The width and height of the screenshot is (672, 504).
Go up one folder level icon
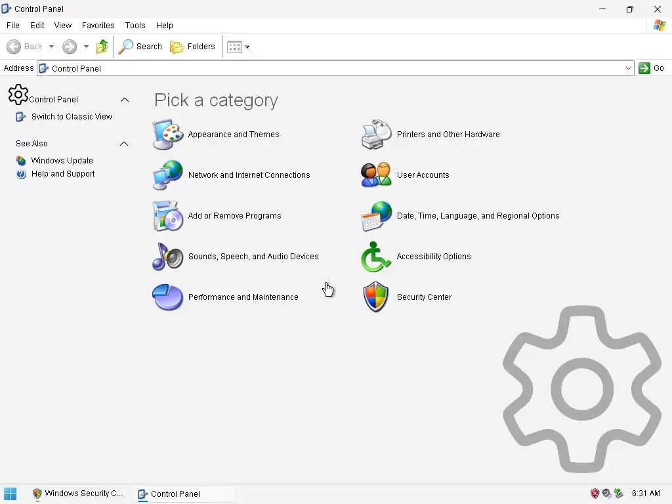pyautogui.click(x=102, y=47)
